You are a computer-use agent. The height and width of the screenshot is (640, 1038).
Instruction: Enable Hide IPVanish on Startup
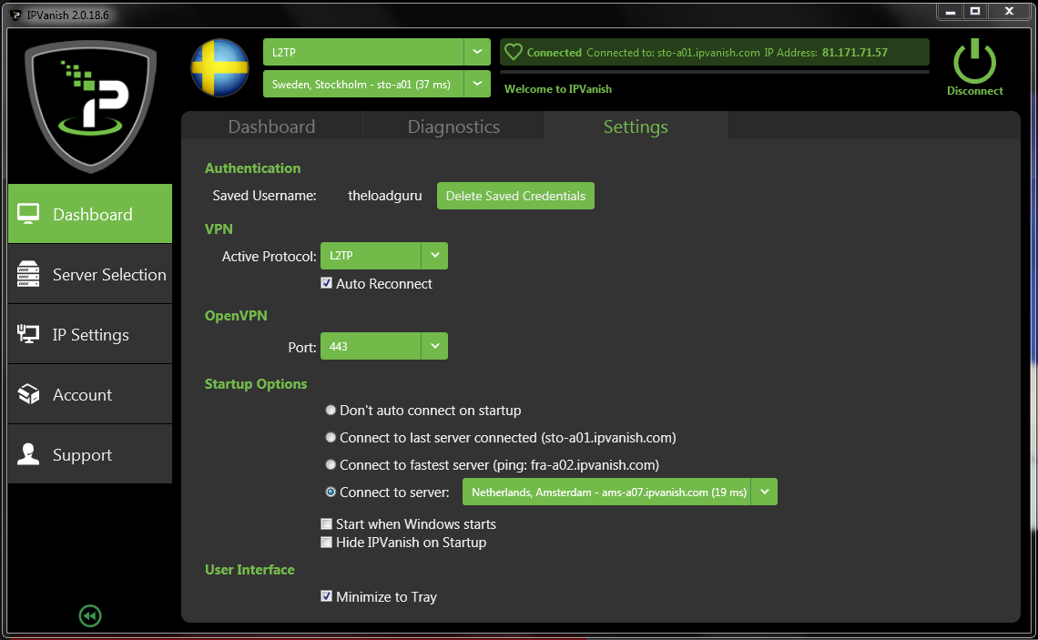coord(326,543)
